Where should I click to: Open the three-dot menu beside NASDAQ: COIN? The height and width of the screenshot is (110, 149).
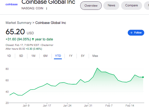tap(46, 9)
